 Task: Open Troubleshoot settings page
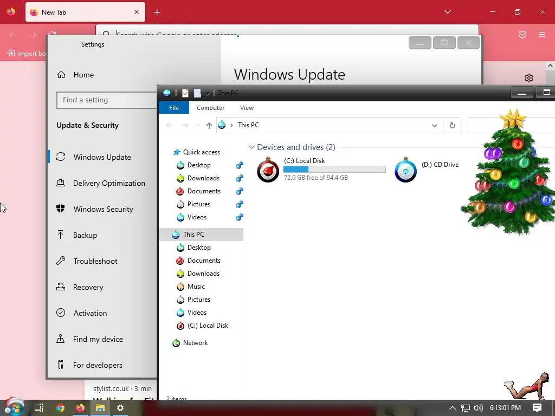(95, 261)
